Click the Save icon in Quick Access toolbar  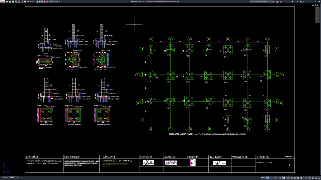[x=13, y=1]
